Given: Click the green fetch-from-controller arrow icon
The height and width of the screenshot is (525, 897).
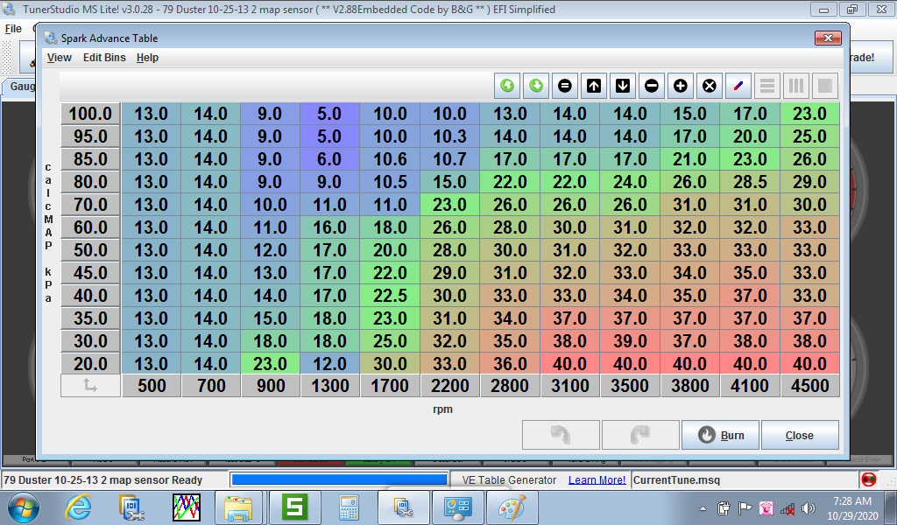Looking at the screenshot, I should pyautogui.click(x=507, y=86).
